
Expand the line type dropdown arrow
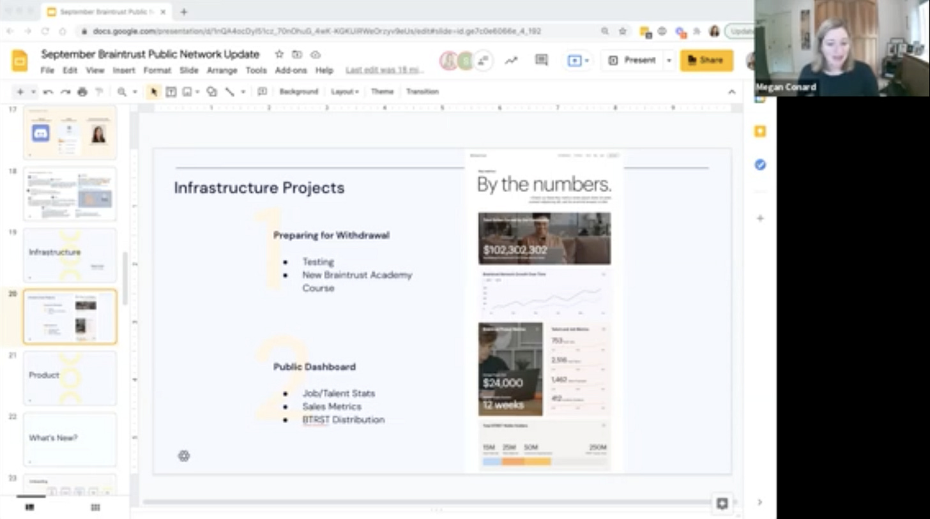[242, 92]
